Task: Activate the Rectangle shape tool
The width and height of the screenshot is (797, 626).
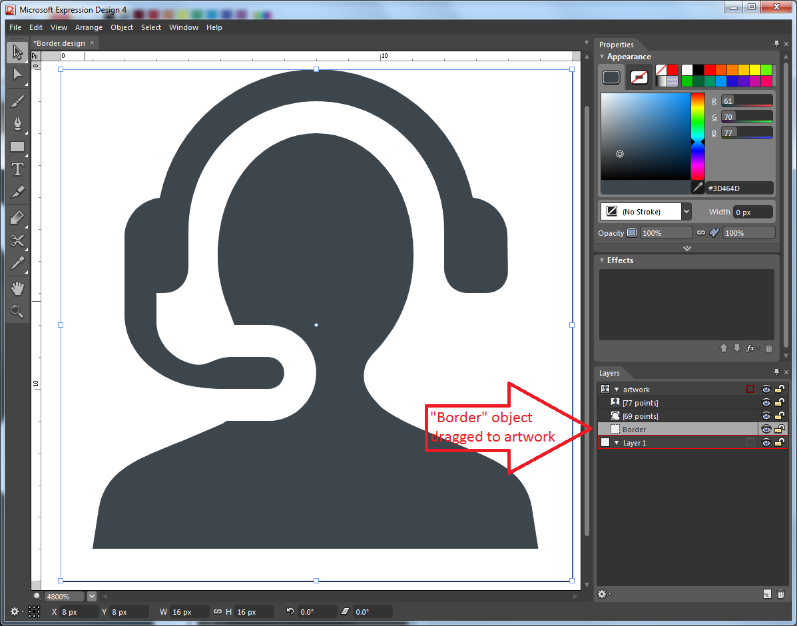Action: tap(17, 147)
